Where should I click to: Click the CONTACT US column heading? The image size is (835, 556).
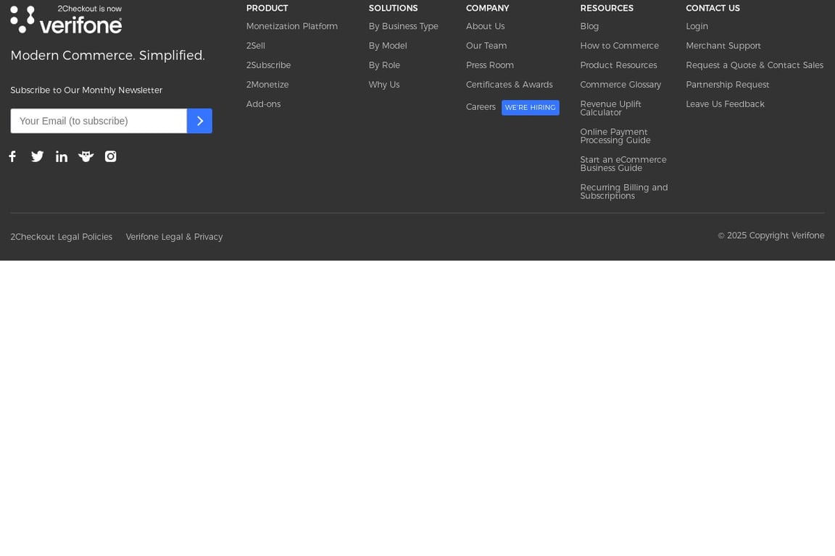point(713,8)
